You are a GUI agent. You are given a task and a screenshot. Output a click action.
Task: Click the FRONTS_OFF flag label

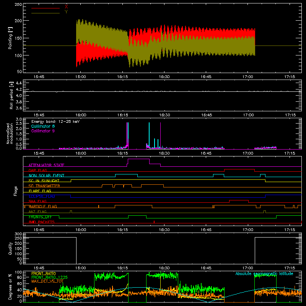point(40,217)
